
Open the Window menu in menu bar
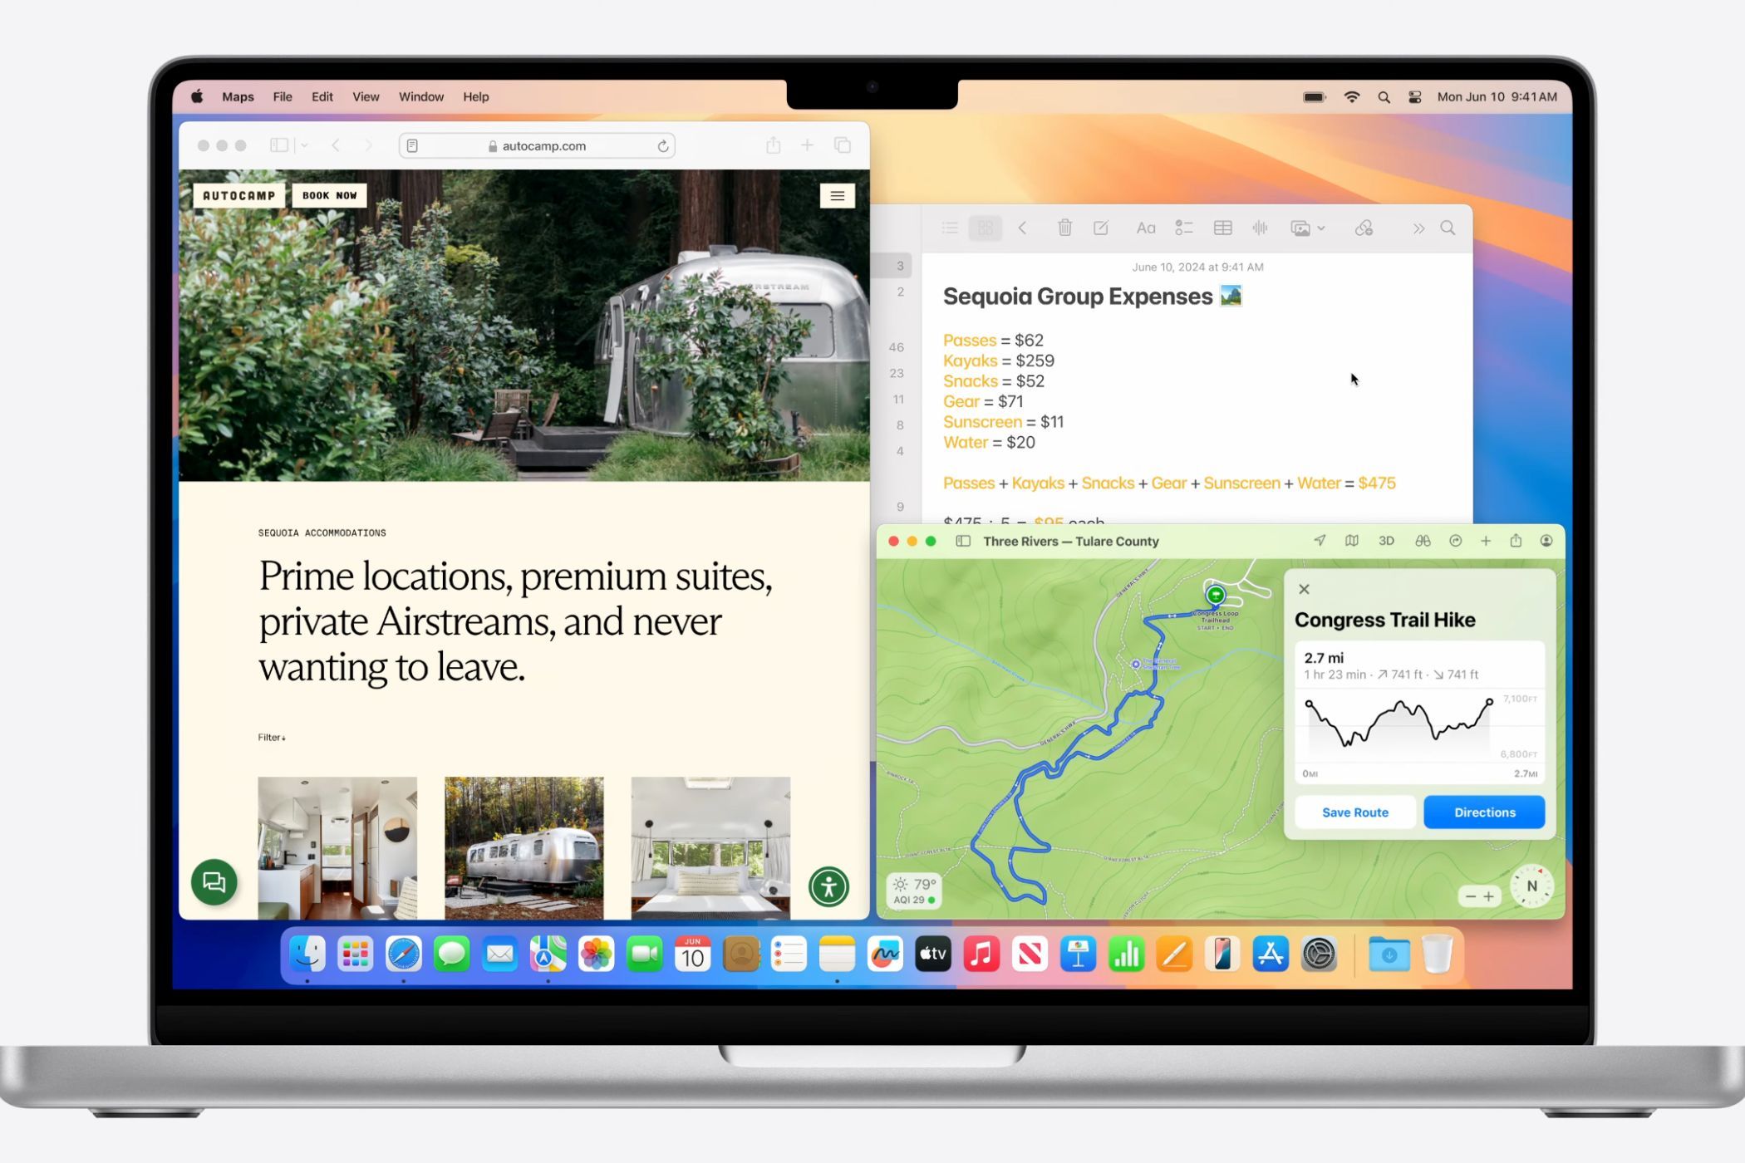tap(422, 96)
